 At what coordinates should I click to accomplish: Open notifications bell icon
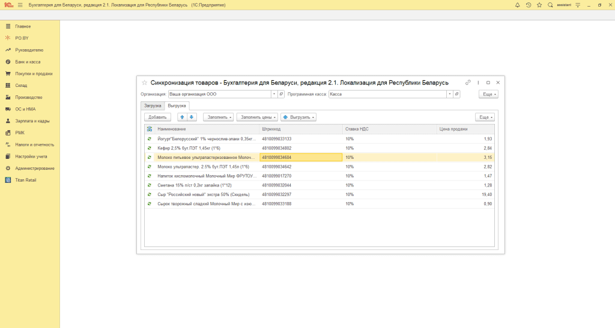[517, 5]
